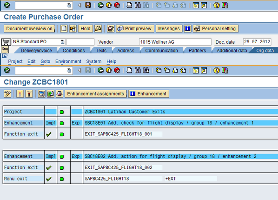Toggle green status light in Project row
This screenshot has width=278, height=200.
point(62,112)
